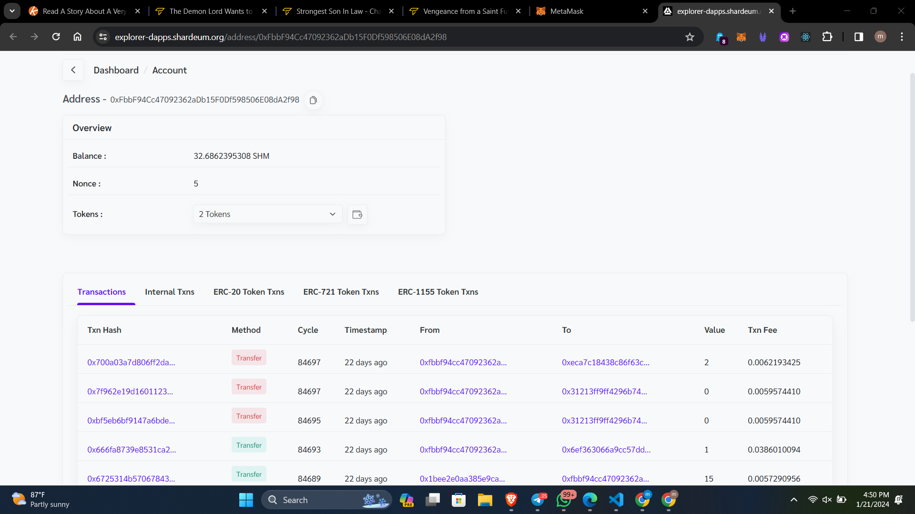Click the site information icon in address bar
This screenshot has width=915, height=514.
(x=102, y=37)
